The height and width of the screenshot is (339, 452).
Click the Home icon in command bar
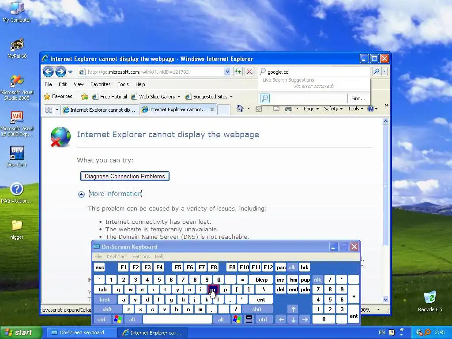(x=240, y=109)
